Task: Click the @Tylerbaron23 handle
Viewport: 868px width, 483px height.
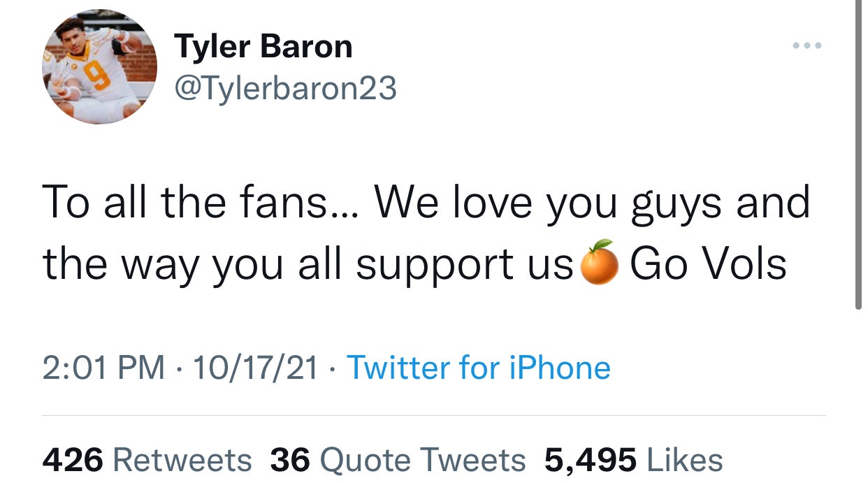Action: point(285,88)
